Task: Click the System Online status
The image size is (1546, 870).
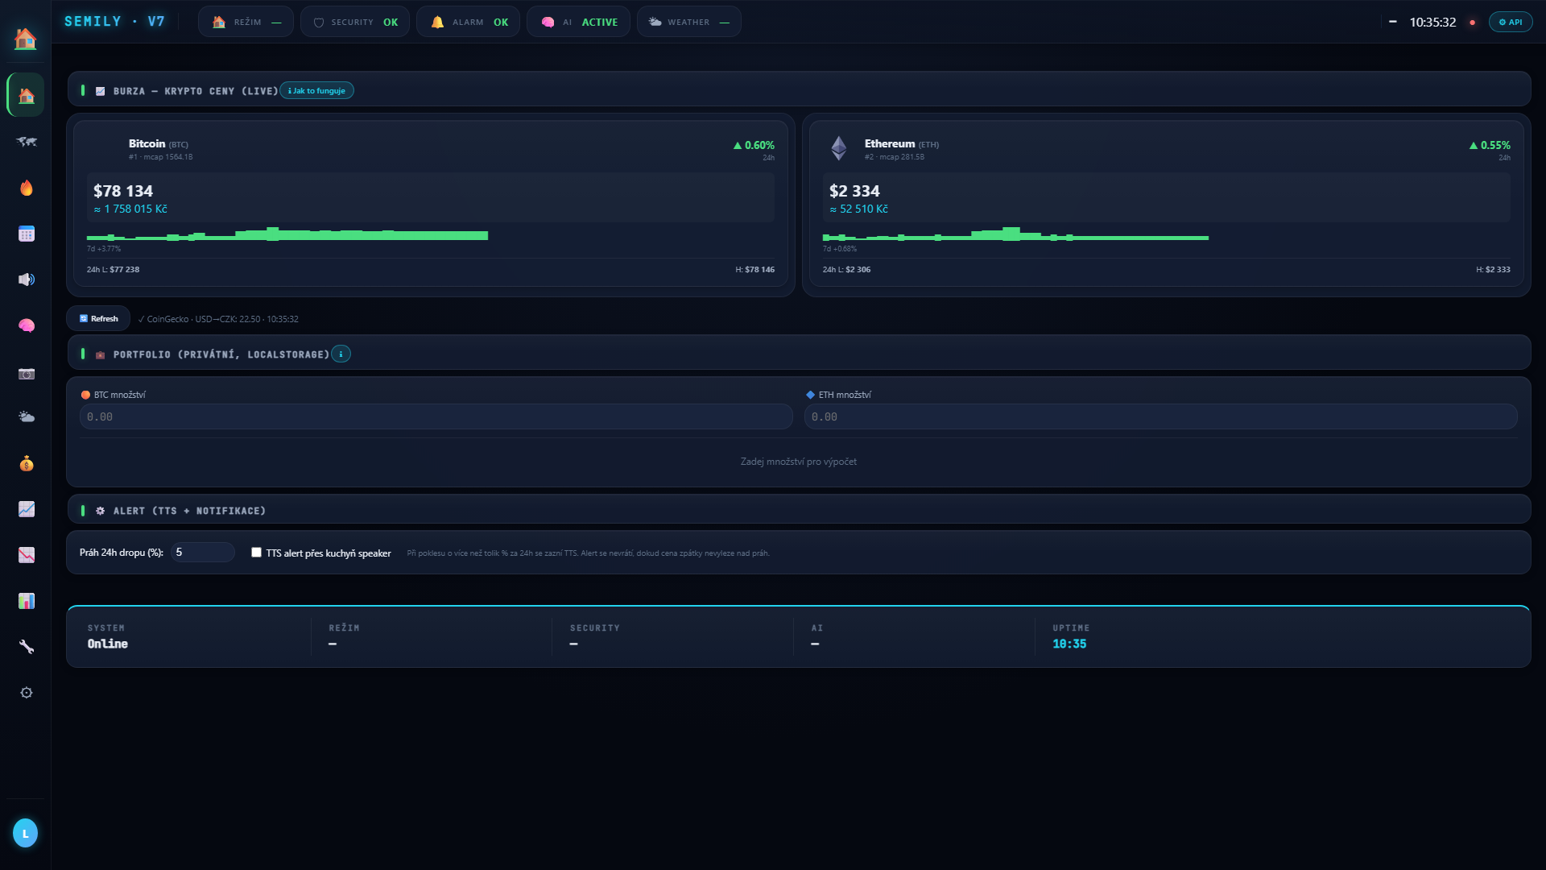Action: [x=108, y=644]
